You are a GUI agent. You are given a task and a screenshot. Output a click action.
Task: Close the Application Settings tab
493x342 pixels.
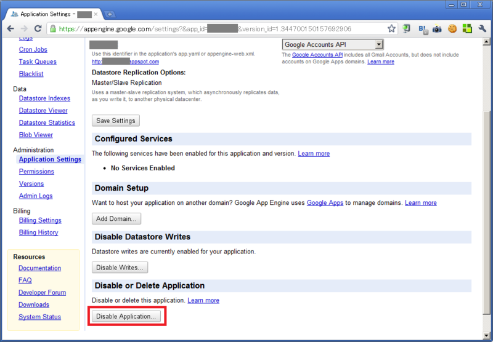tap(96, 14)
